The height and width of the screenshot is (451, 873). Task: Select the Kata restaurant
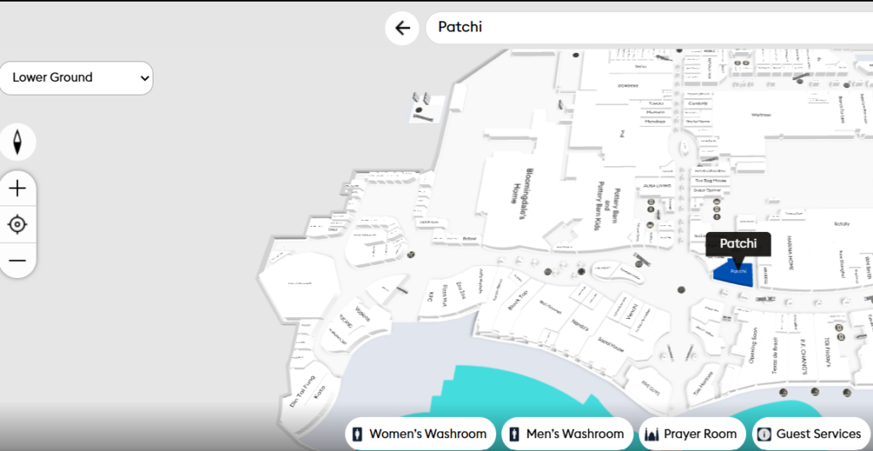(x=321, y=393)
